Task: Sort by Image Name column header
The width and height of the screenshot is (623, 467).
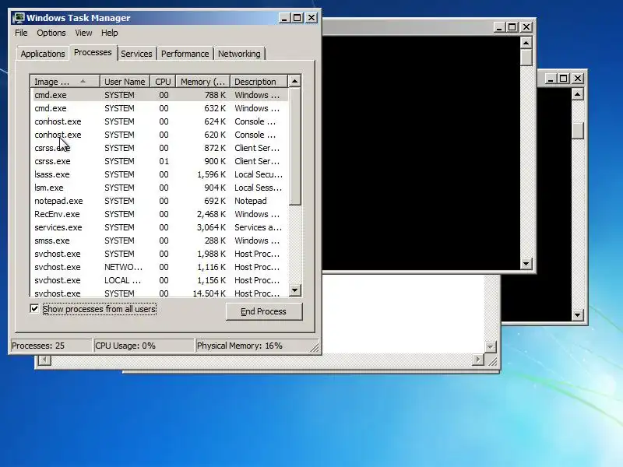Action: coord(65,82)
